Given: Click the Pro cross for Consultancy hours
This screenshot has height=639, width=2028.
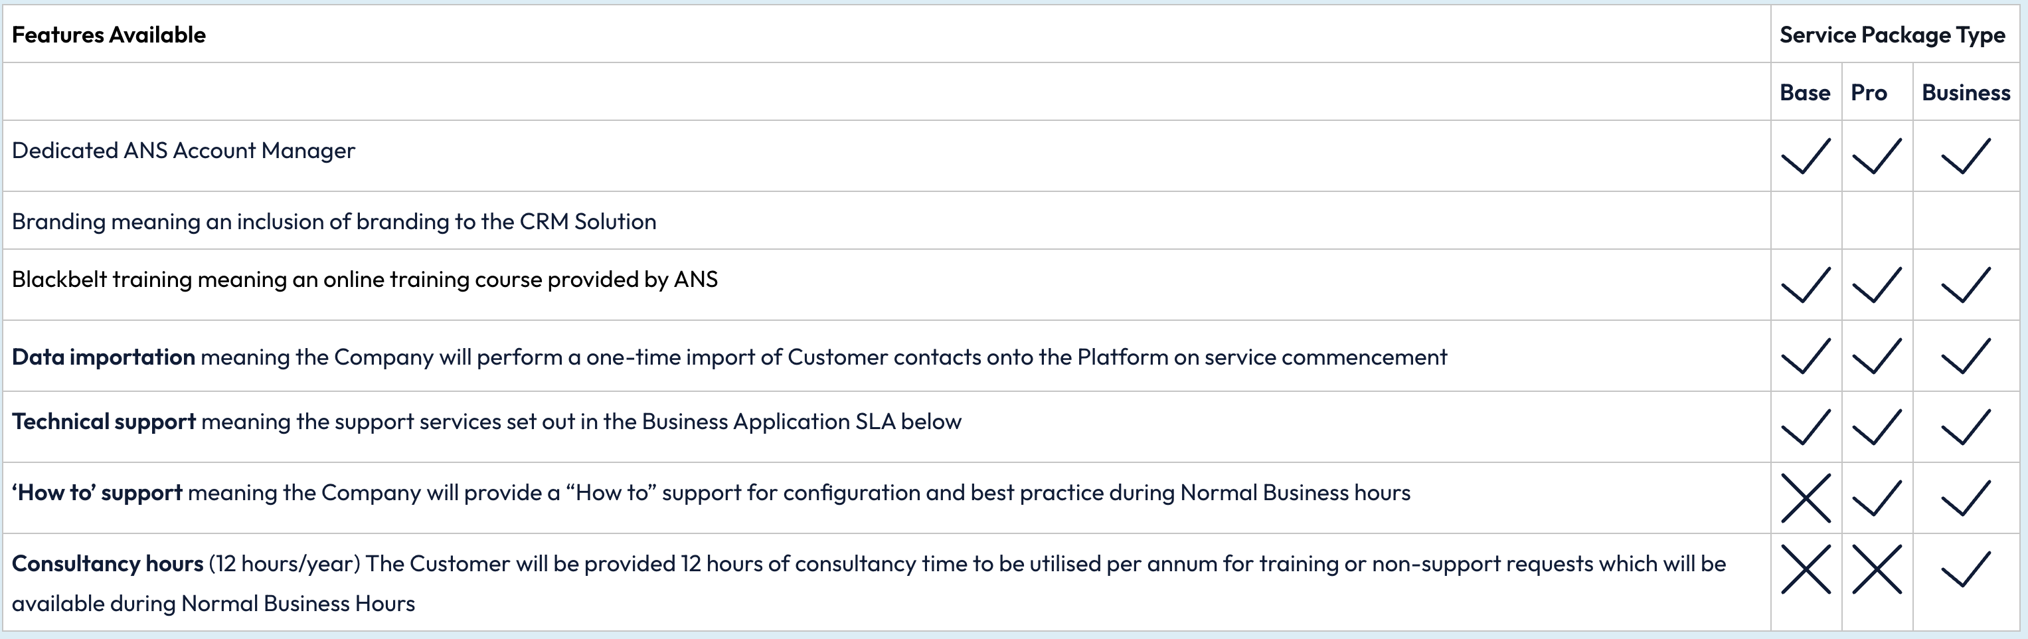Looking at the screenshot, I should pos(1877,569).
